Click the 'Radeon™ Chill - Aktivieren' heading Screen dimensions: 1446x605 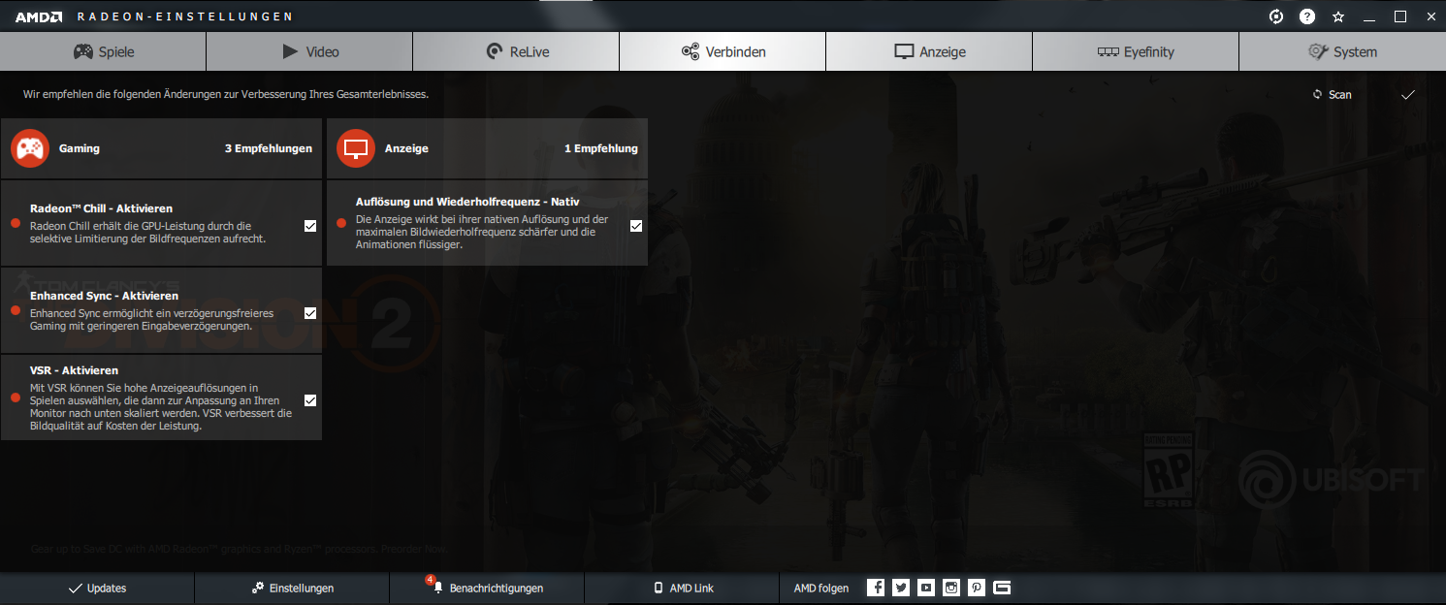pyautogui.click(x=102, y=208)
